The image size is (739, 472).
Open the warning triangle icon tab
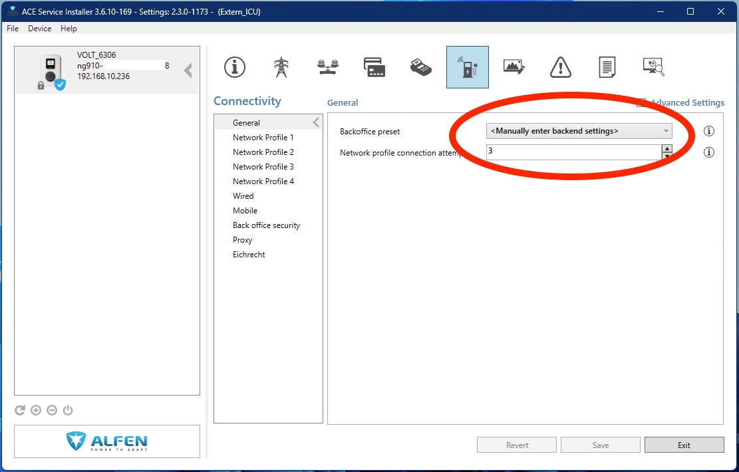(561, 67)
